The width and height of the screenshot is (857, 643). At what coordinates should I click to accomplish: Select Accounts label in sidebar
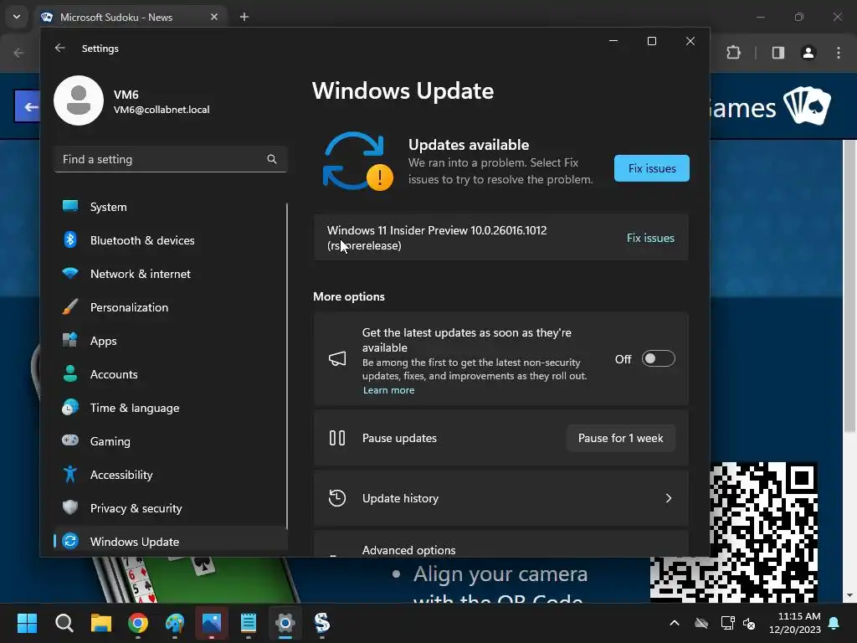(x=114, y=374)
